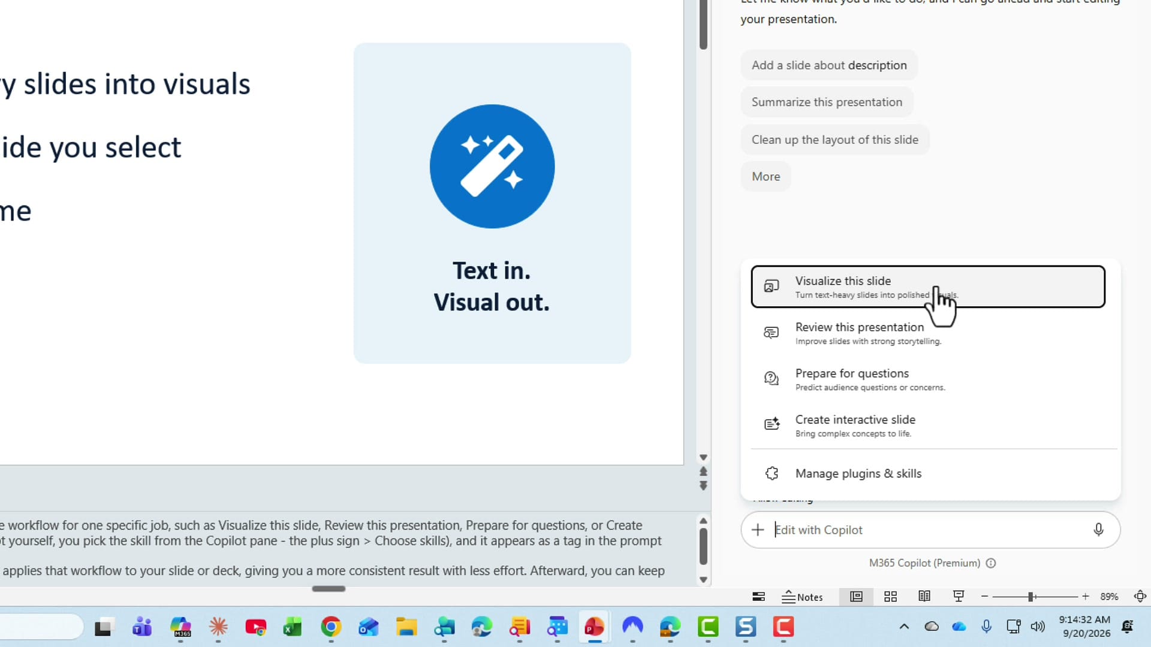Click Clean up the layout of this slide
This screenshot has height=647, width=1151.
pyautogui.click(x=835, y=140)
